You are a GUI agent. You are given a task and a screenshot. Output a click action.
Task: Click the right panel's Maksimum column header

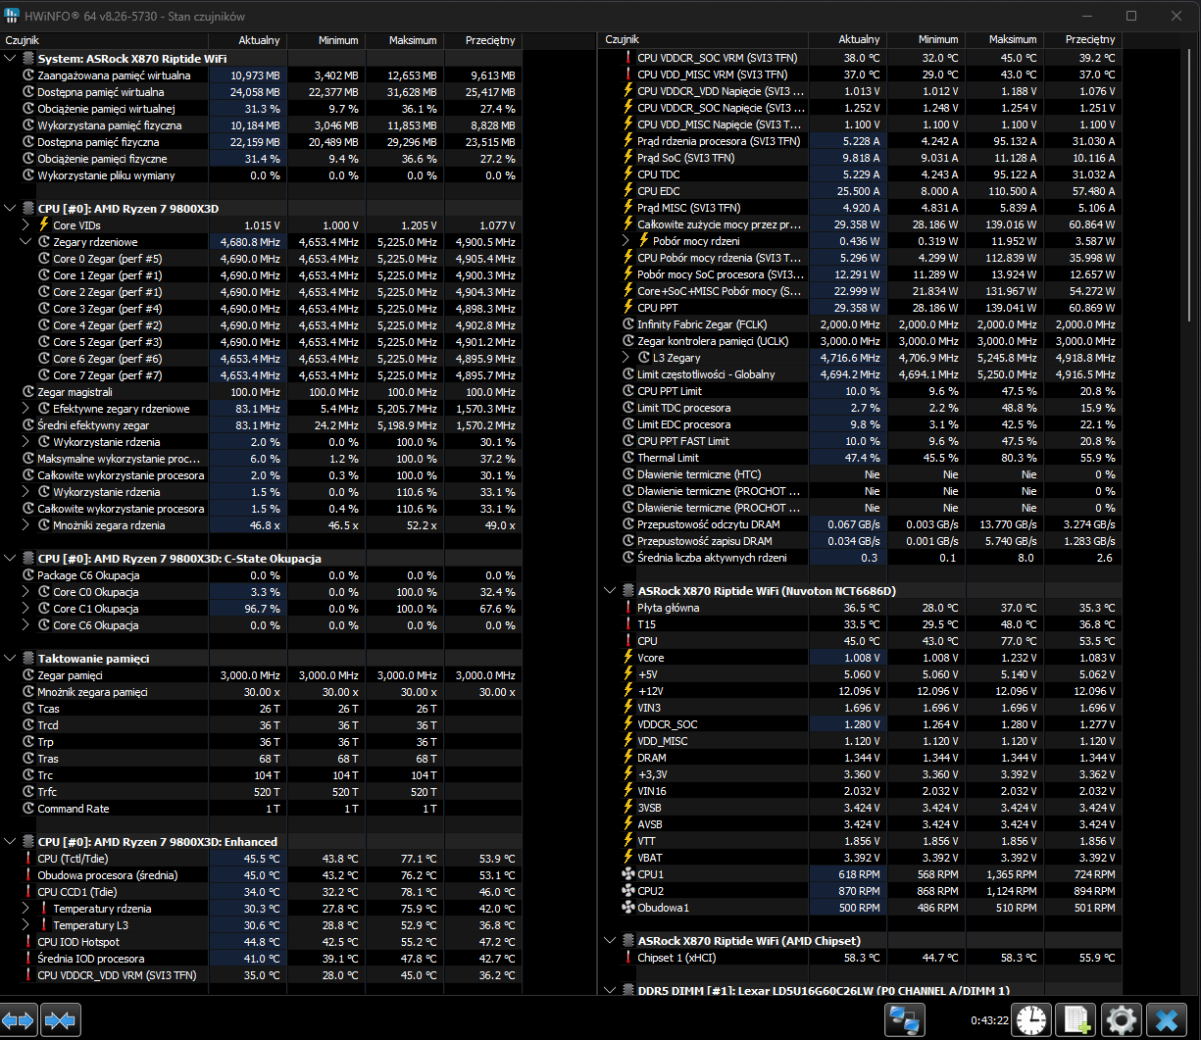click(1013, 40)
